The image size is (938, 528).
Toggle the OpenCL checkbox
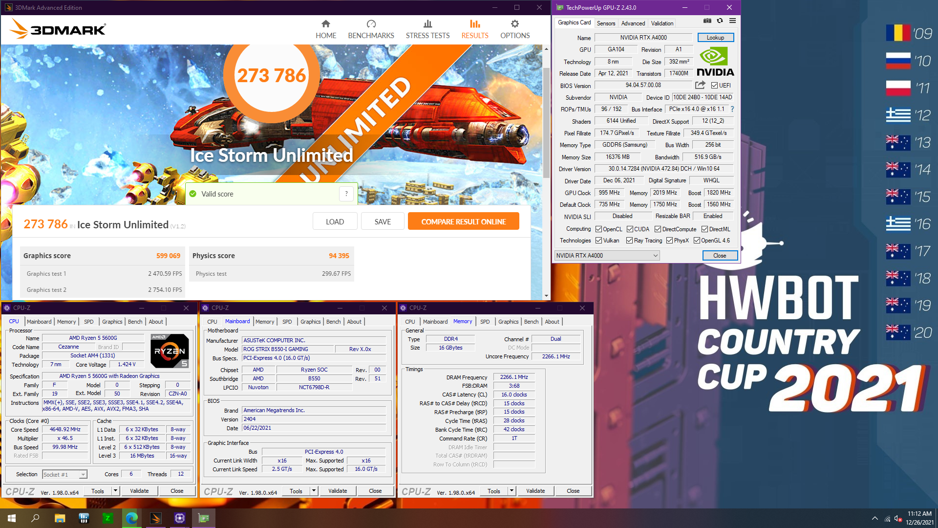click(598, 229)
